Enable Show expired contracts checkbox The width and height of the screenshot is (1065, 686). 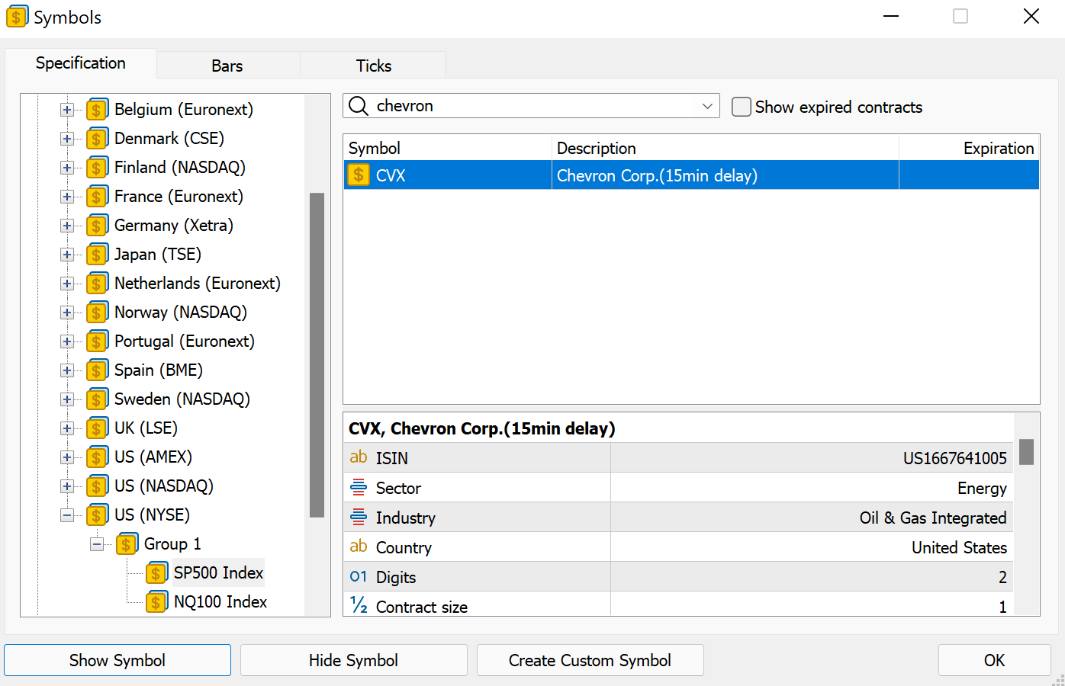pos(741,107)
